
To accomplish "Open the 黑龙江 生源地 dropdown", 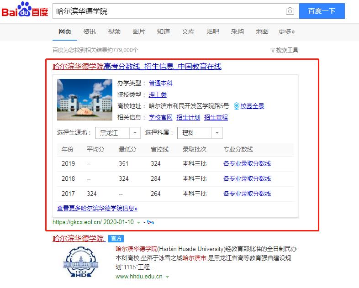I will pos(118,133).
